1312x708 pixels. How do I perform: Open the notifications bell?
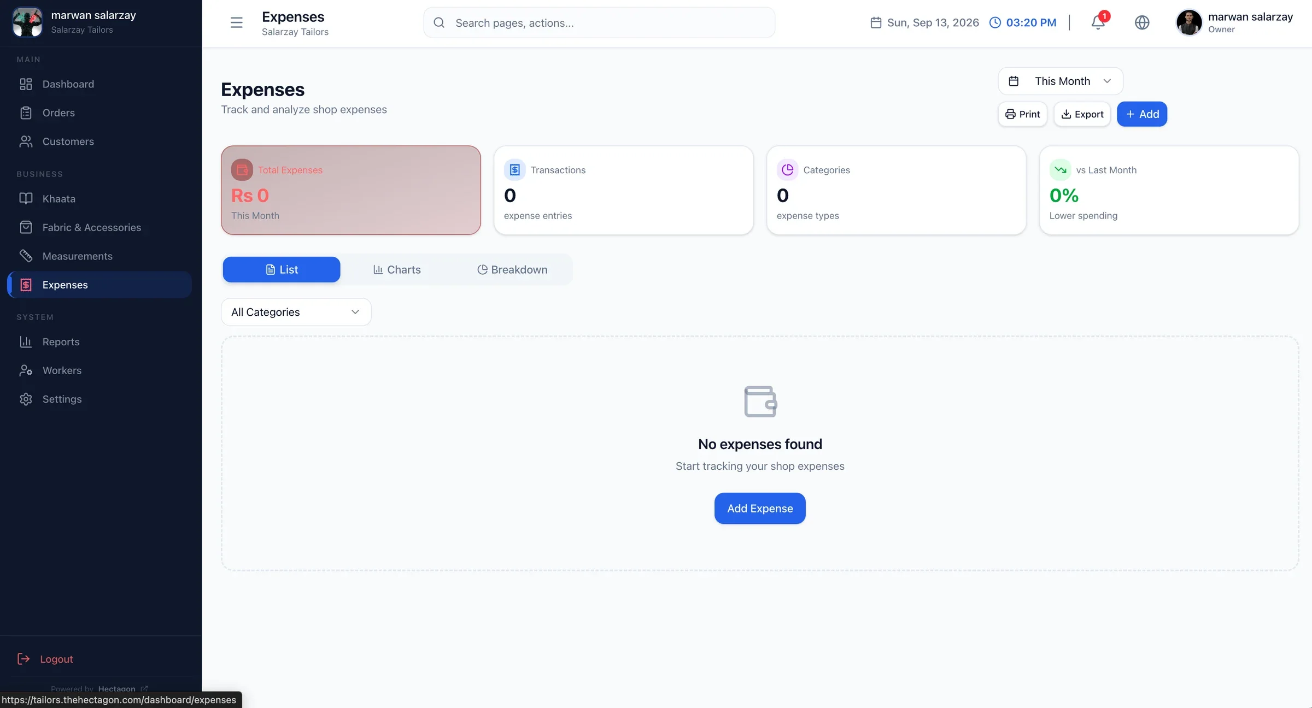(x=1098, y=22)
